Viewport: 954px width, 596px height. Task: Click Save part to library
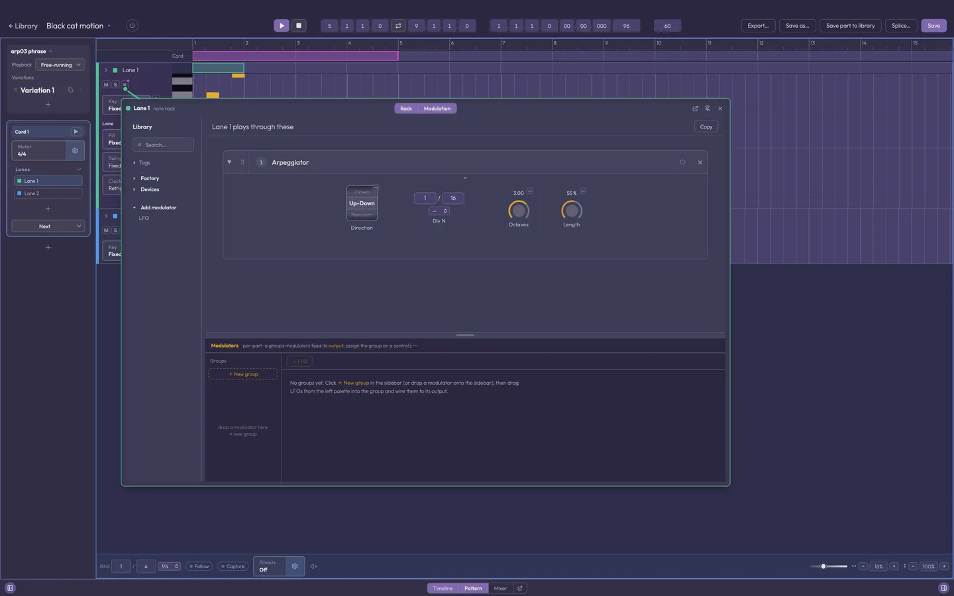850,26
